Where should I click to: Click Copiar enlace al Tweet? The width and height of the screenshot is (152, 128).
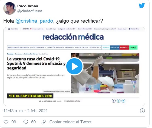[x=70, y=122]
